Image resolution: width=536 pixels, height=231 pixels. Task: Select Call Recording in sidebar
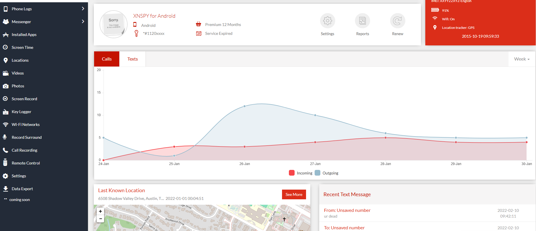(24, 150)
